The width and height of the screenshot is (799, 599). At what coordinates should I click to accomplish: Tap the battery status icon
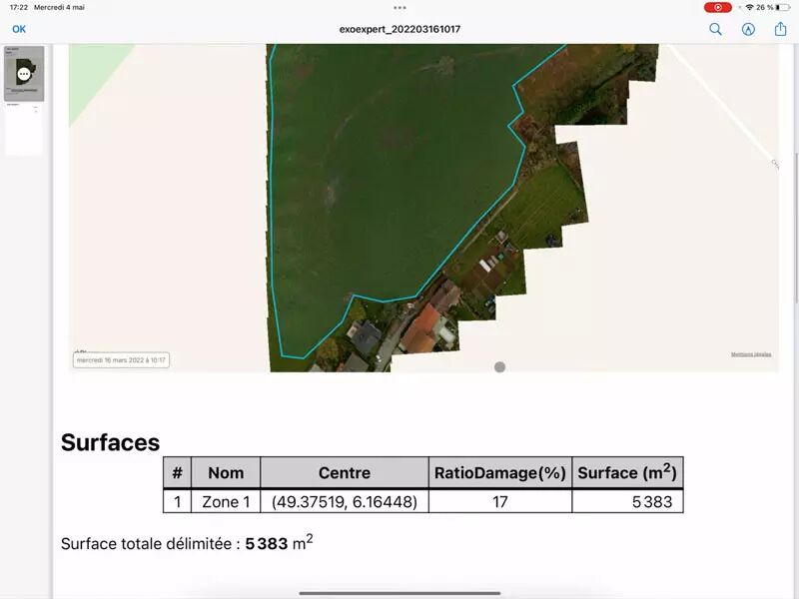783,7
